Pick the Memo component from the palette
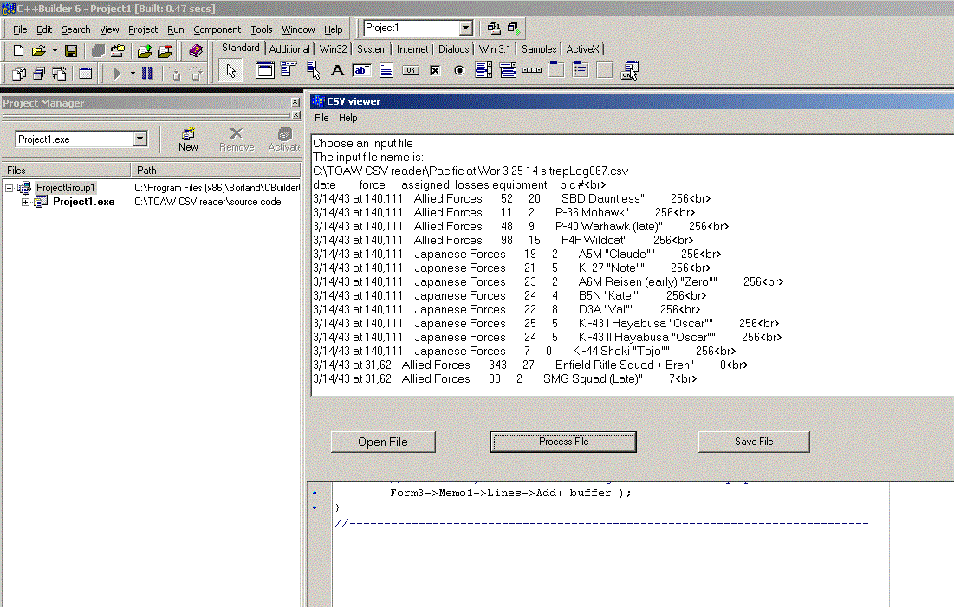Screen dimensions: 954x607 point(386,70)
